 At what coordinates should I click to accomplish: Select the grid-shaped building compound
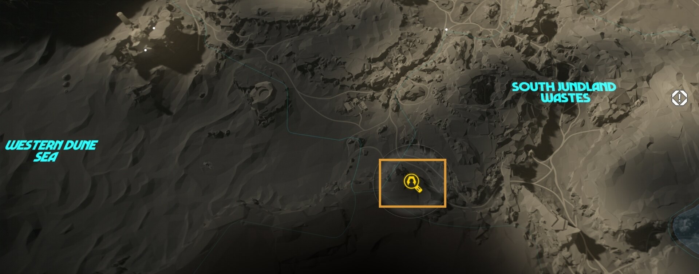(x=356, y=106)
